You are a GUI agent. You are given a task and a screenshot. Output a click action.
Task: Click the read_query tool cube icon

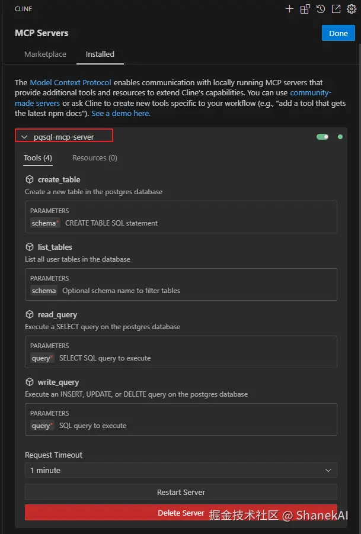coord(30,314)
